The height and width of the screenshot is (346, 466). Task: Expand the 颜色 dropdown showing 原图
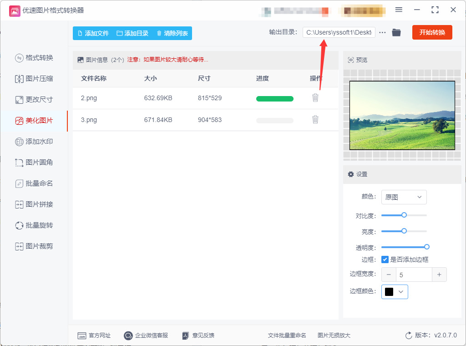[x=404, y=197]
